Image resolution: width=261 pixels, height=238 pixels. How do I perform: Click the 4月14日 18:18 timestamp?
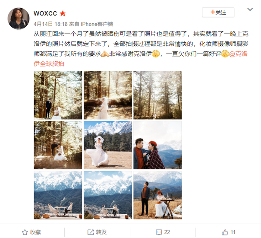(50, 24)
